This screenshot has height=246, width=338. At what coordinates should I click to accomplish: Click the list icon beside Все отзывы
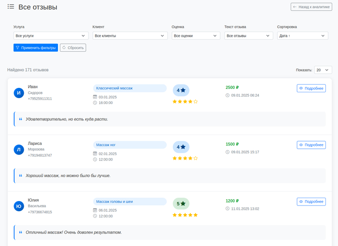[x=11, y=7]
